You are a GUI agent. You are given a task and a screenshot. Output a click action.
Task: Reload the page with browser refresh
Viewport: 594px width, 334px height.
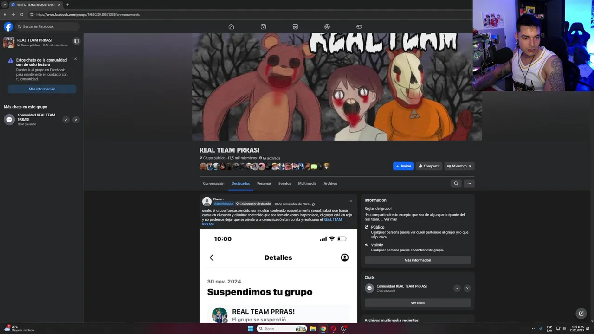pos(21,14)
